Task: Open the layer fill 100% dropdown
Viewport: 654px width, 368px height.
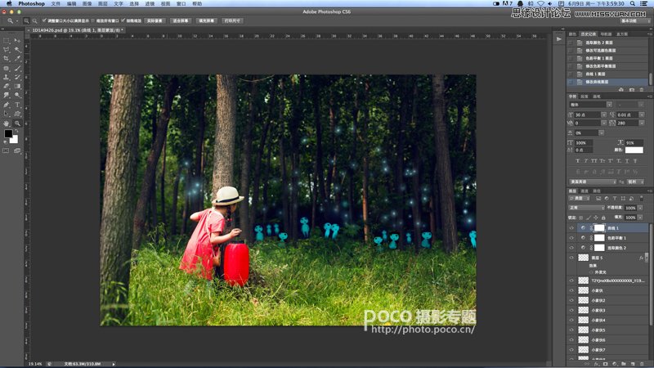Action: click(x=640, y=218)
